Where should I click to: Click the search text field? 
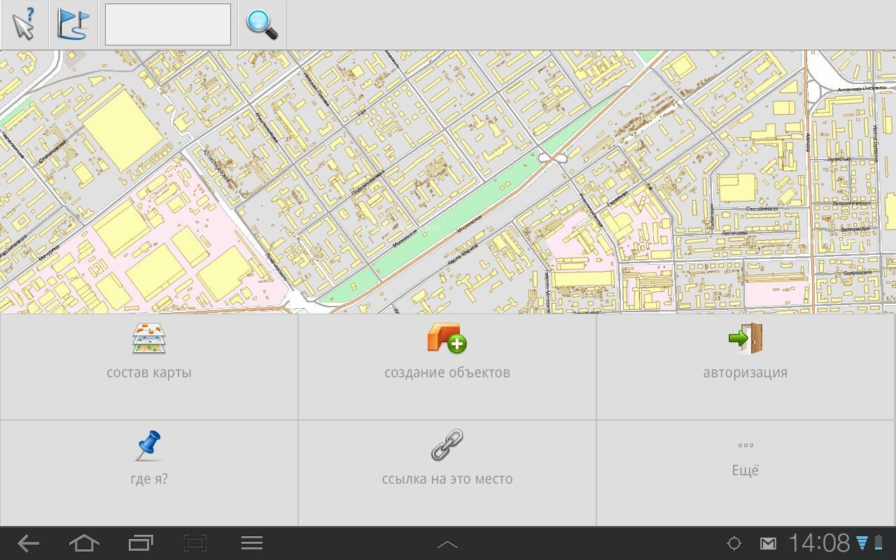point(168,24)
